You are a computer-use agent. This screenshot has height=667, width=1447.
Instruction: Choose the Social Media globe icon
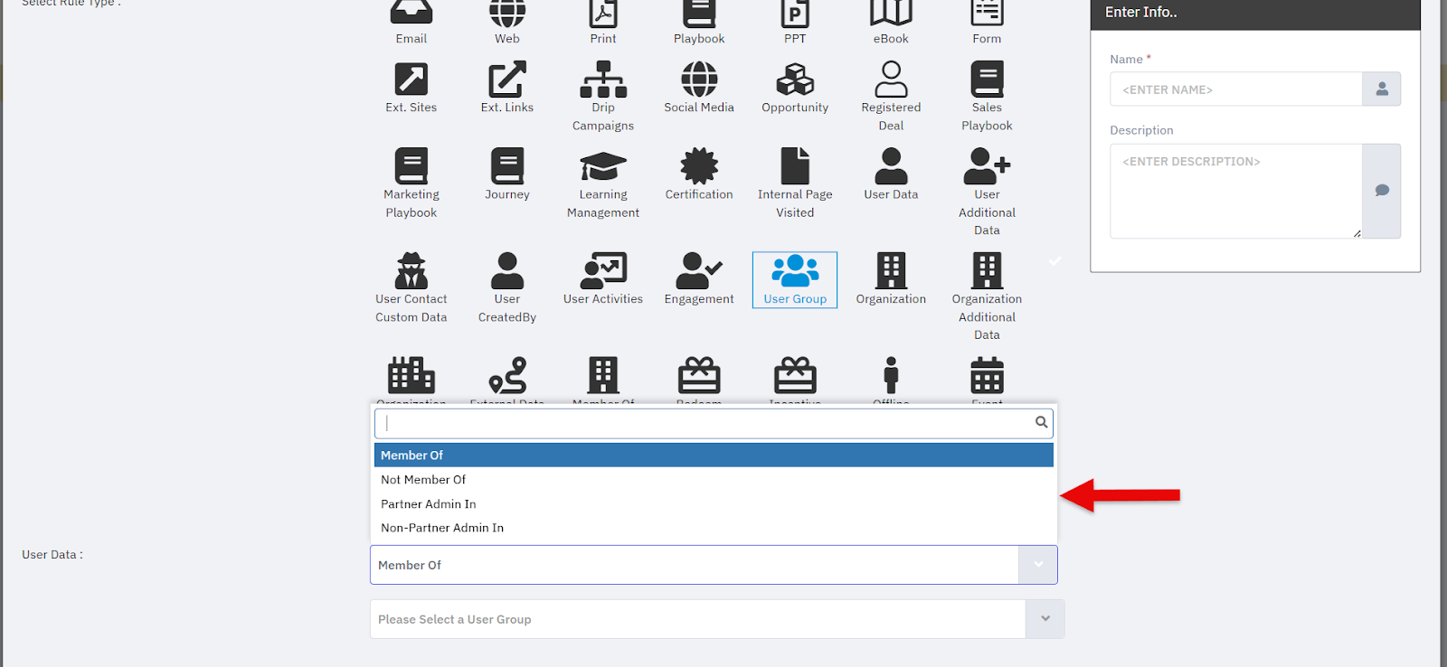point(699,80)
